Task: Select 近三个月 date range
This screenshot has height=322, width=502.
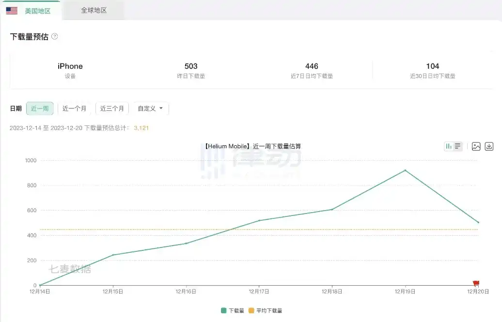Action: click(x=112, y=108)
